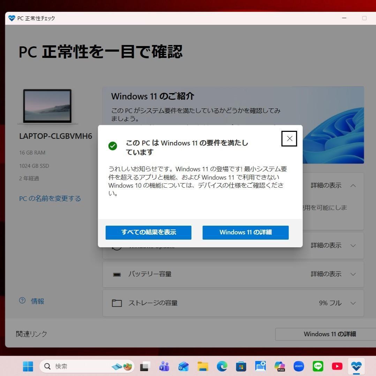Click the battery icon in バッテリー容量 row

click(x=117, y=274)
